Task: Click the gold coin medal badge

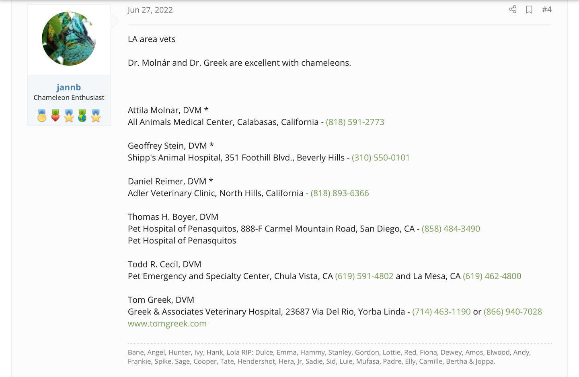Action: tap(42, 116)
